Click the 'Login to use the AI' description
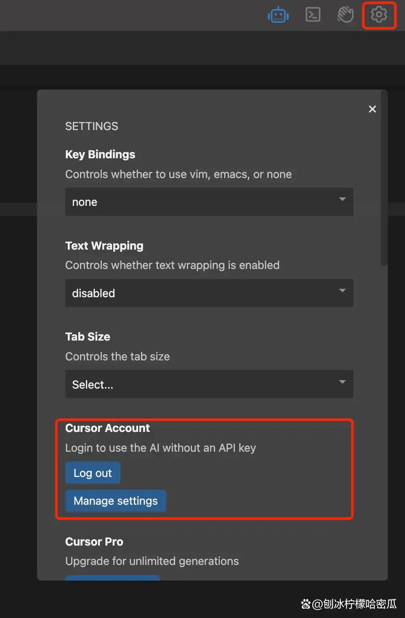The width and height of the screenshot is (405, 618). pyautogui.click(x=160, y=448)
